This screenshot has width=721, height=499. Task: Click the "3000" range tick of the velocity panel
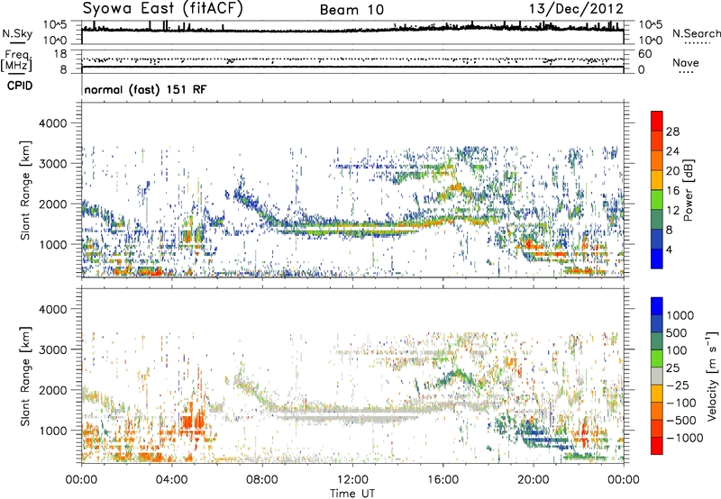pyautogui.click(x=52, y=349)
